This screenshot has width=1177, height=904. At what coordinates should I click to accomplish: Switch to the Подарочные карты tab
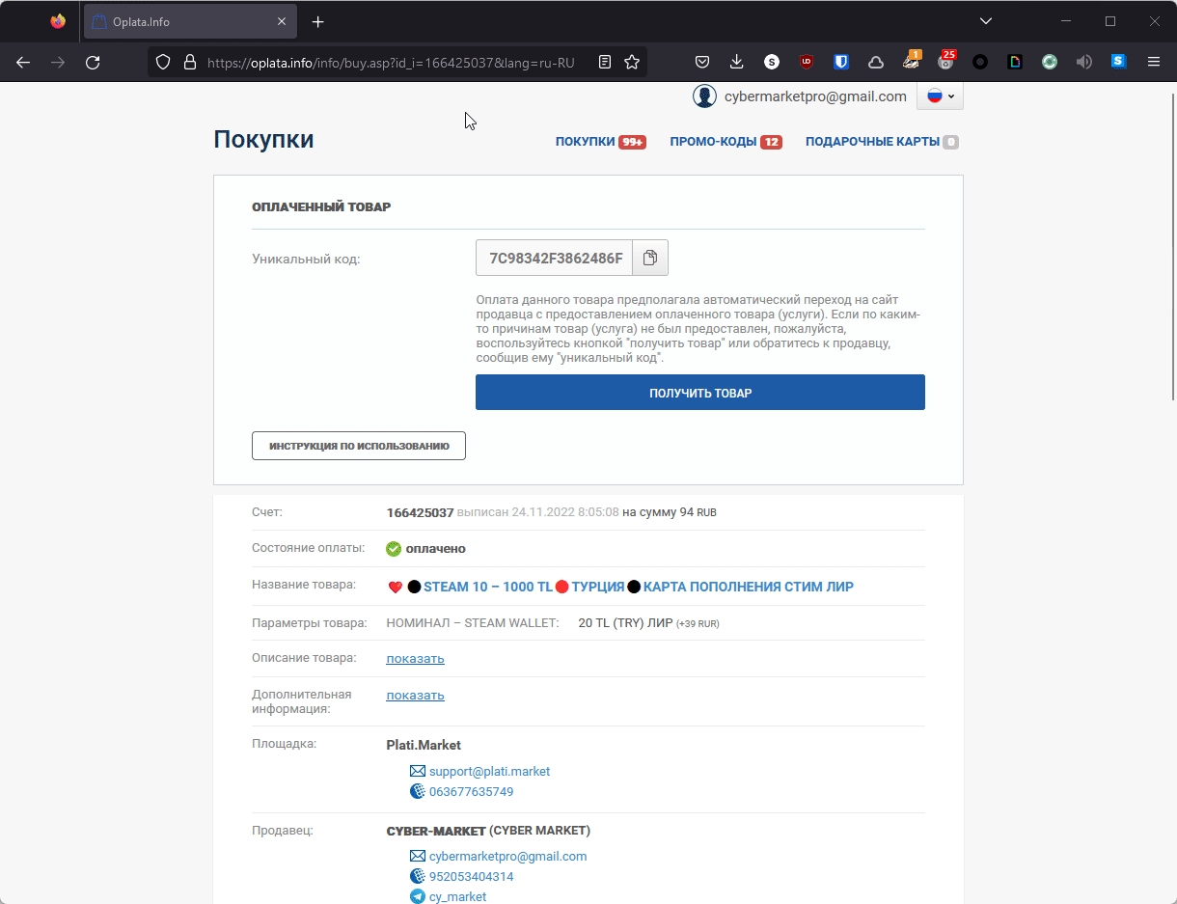(x=881, y=142)
